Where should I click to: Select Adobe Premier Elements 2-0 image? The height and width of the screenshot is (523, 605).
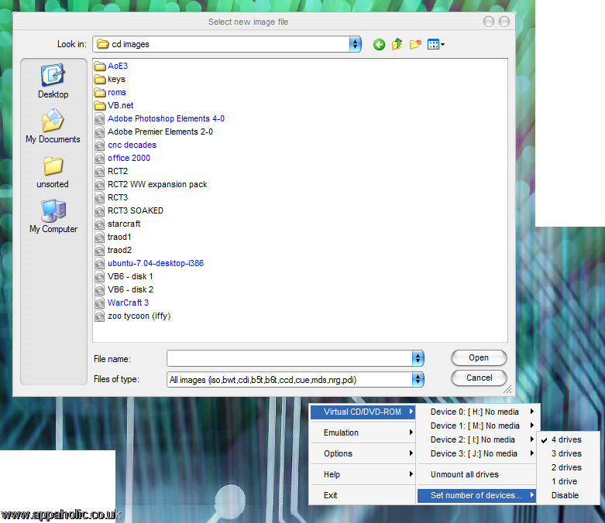click(x=153, y=132)
